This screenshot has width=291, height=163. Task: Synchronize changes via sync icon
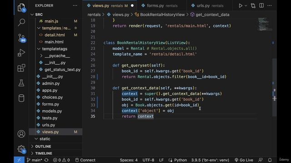click(46, 160)
